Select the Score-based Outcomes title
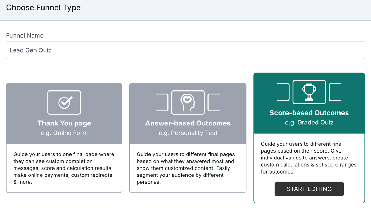371x208 pixels. click(309, 113)
